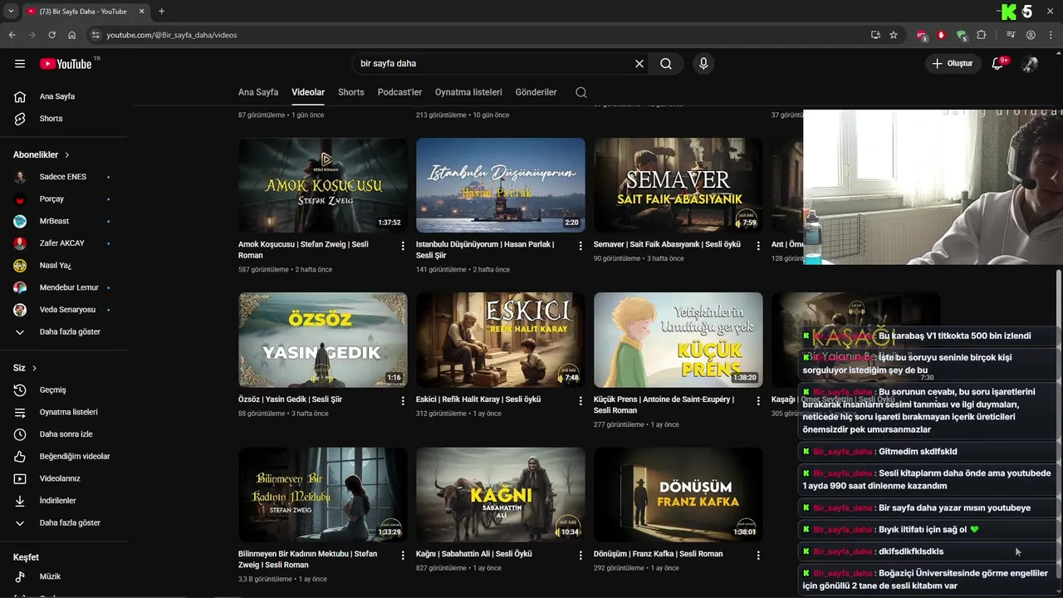Select the Videolar channel tab
This screenshot has width=1063, height=598.
[x=308, y=92]
